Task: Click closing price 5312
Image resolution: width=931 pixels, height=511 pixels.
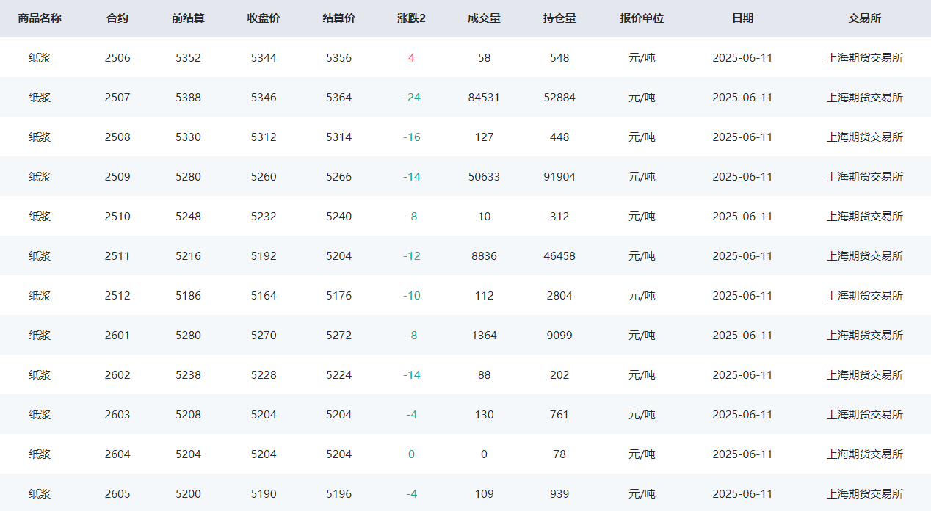Action: (264, 137)
